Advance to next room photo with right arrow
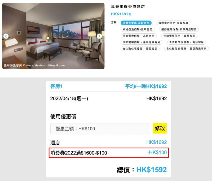The height and width of the screenshot is (181, 212). 99,36
